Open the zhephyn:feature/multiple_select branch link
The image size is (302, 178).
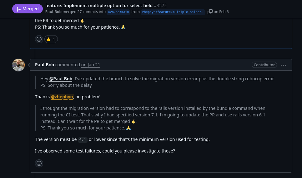tap(173, 12)
